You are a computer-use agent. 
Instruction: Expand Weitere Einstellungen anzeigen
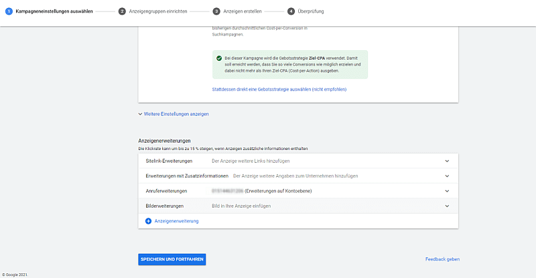176,114
